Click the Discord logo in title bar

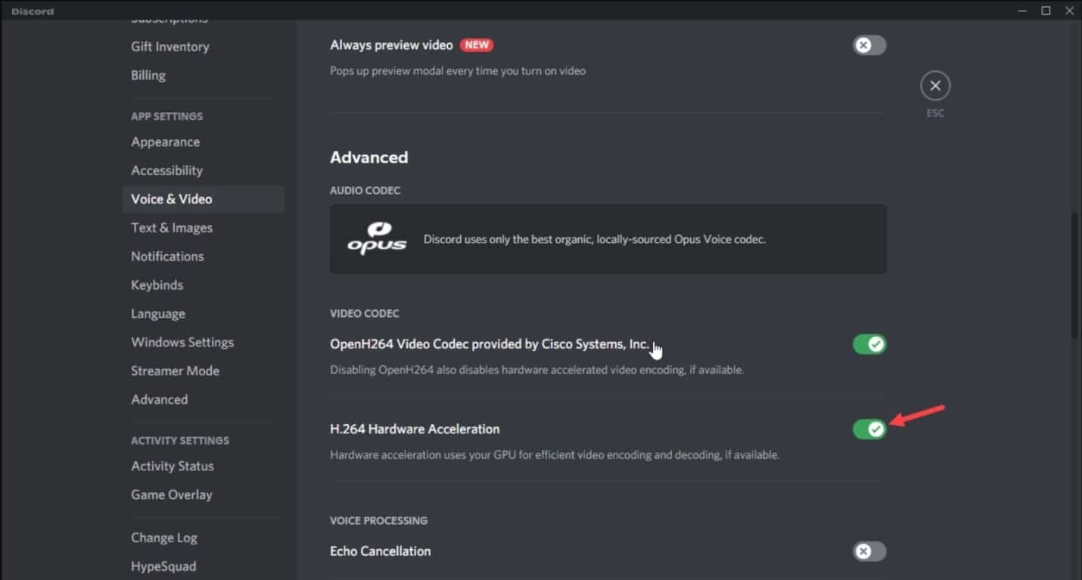pyautogui.click(x=33, y=11)
